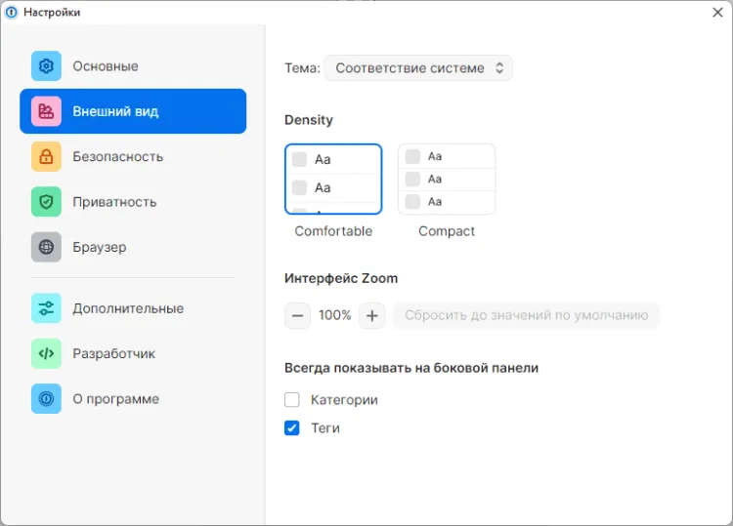Choose the Compact density preview
The image size is (733, 526).
click(x=447, y=180)
